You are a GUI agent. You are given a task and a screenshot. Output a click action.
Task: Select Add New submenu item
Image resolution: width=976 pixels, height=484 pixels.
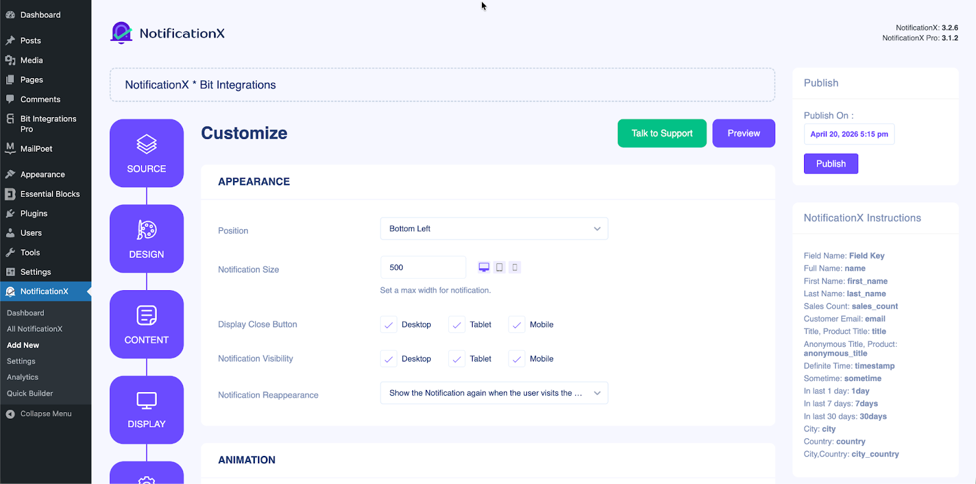(x=23, y=345)
